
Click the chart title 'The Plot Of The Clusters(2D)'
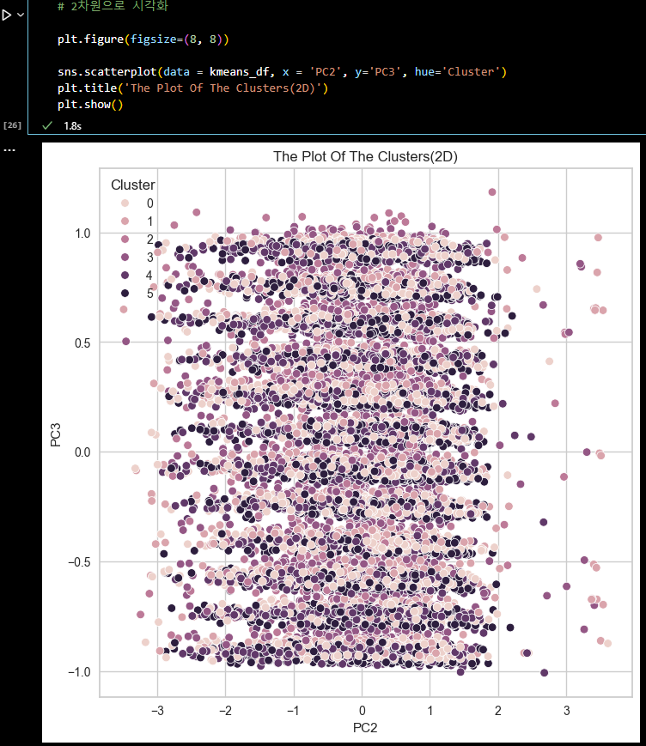coord(365,156)
